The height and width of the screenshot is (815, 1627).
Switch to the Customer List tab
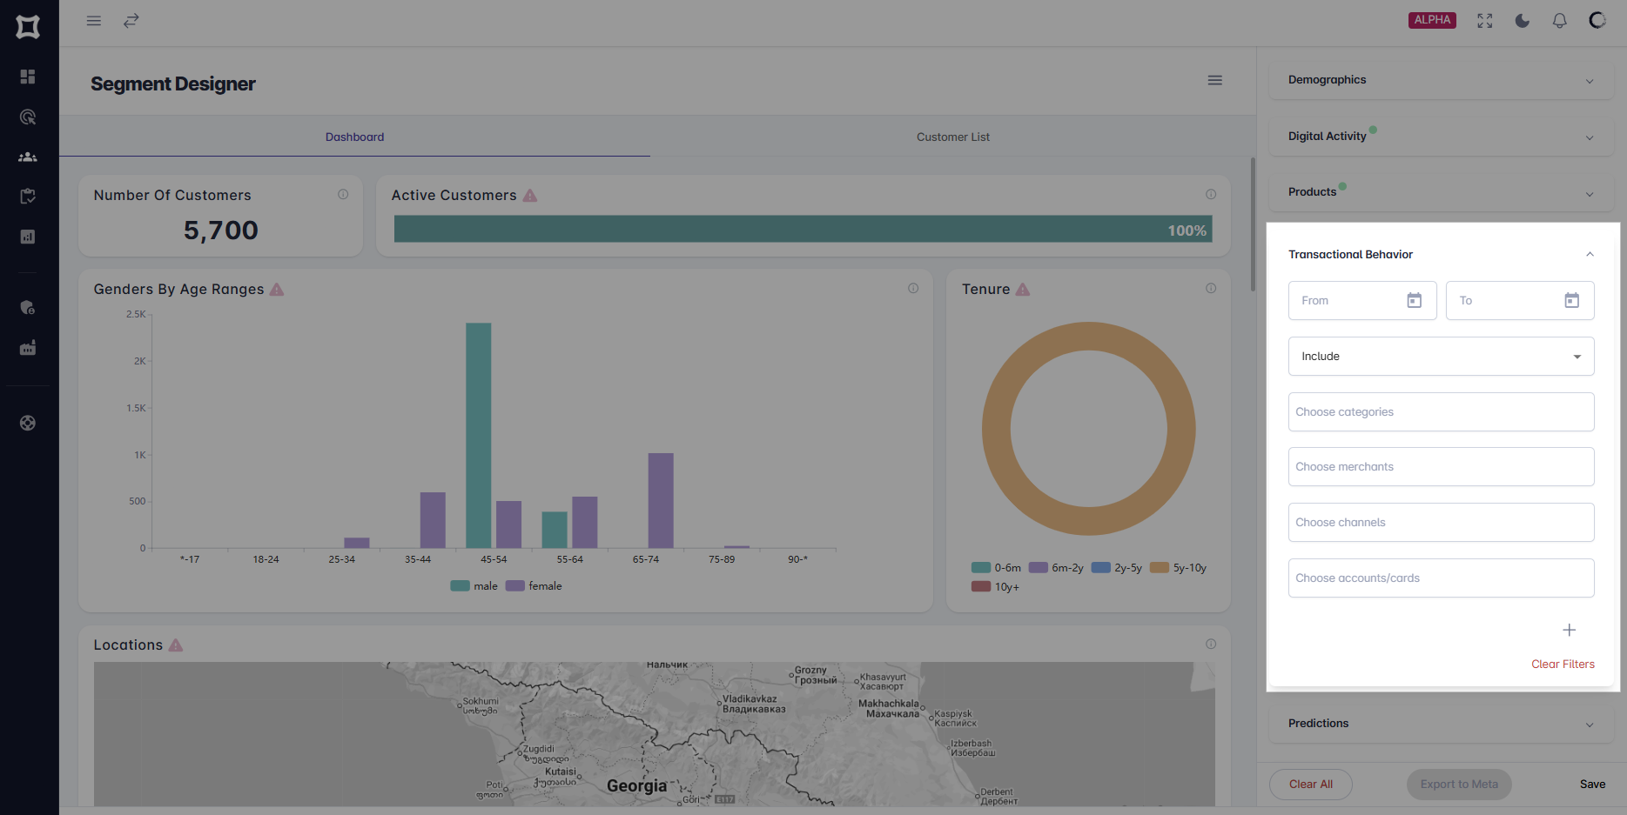[x=952, y=137]
